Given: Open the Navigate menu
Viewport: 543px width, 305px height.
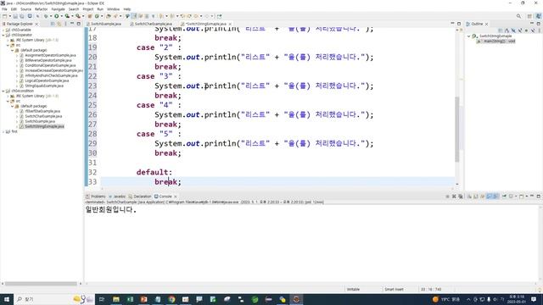Looking at the screenshot, I should 58,9.
